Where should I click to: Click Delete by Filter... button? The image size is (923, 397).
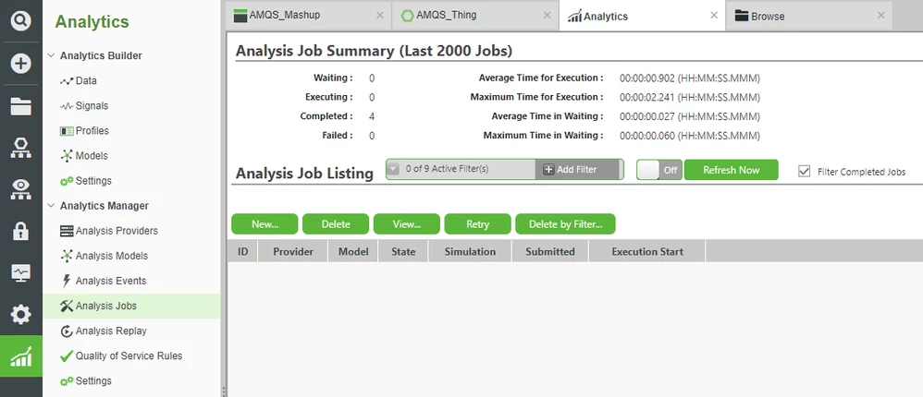pyautogui.click(x=566, y=223)
